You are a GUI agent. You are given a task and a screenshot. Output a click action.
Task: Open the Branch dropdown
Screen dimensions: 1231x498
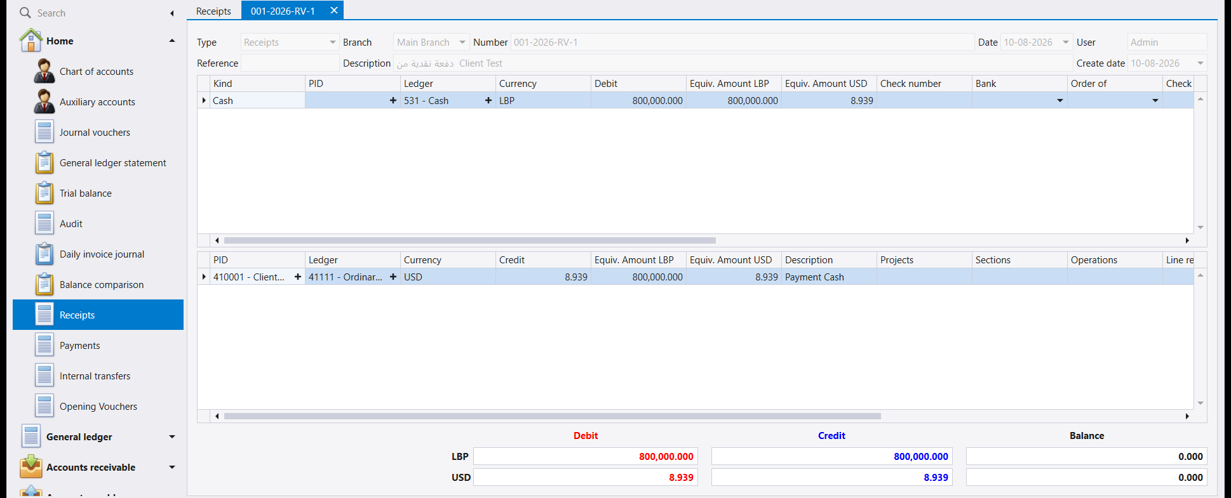point(462,43)
